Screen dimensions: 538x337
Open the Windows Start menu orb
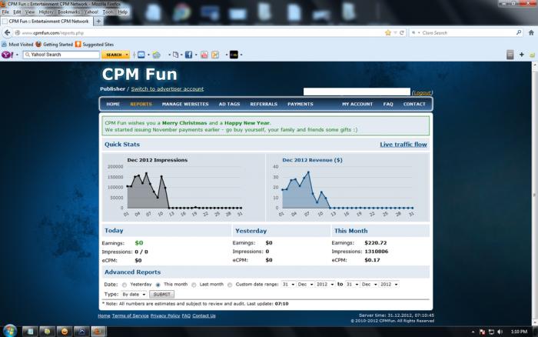tap(9, 331)
